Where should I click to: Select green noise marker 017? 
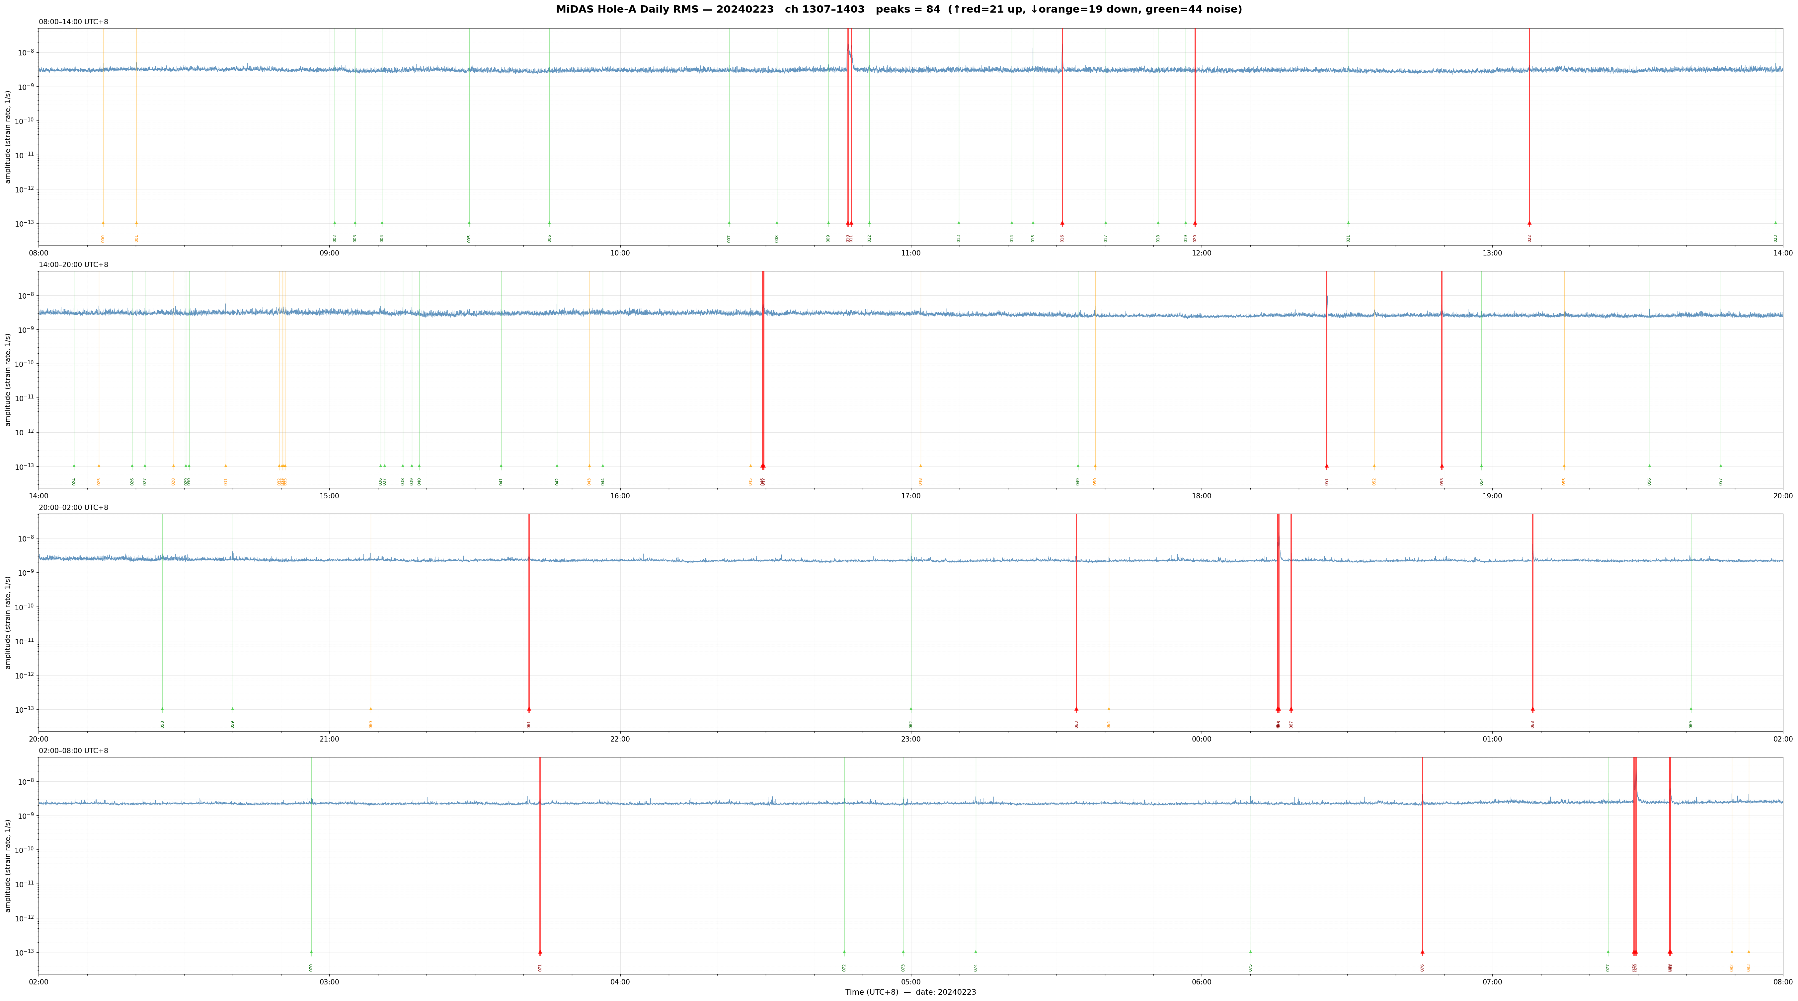[1106, 223]
